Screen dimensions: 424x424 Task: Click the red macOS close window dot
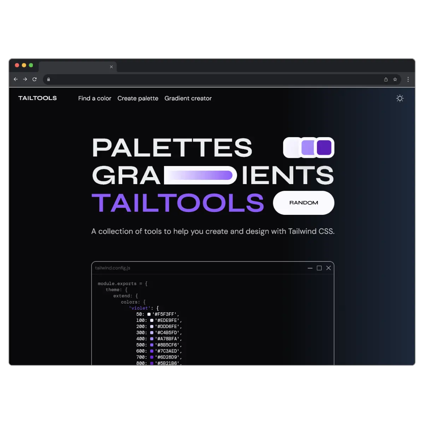(x=17, y=65)
